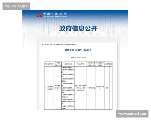Click violation item 6 about 信用信息采集
This screenshot has height=120, width=151.
coord(68,90)
